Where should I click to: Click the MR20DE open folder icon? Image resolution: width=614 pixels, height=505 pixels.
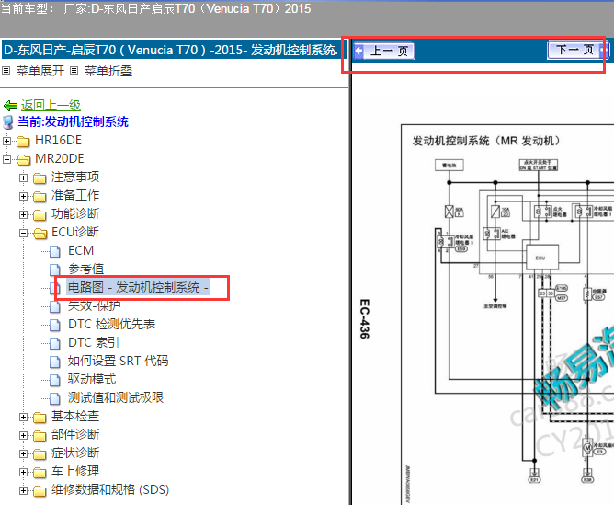(23, 159)
